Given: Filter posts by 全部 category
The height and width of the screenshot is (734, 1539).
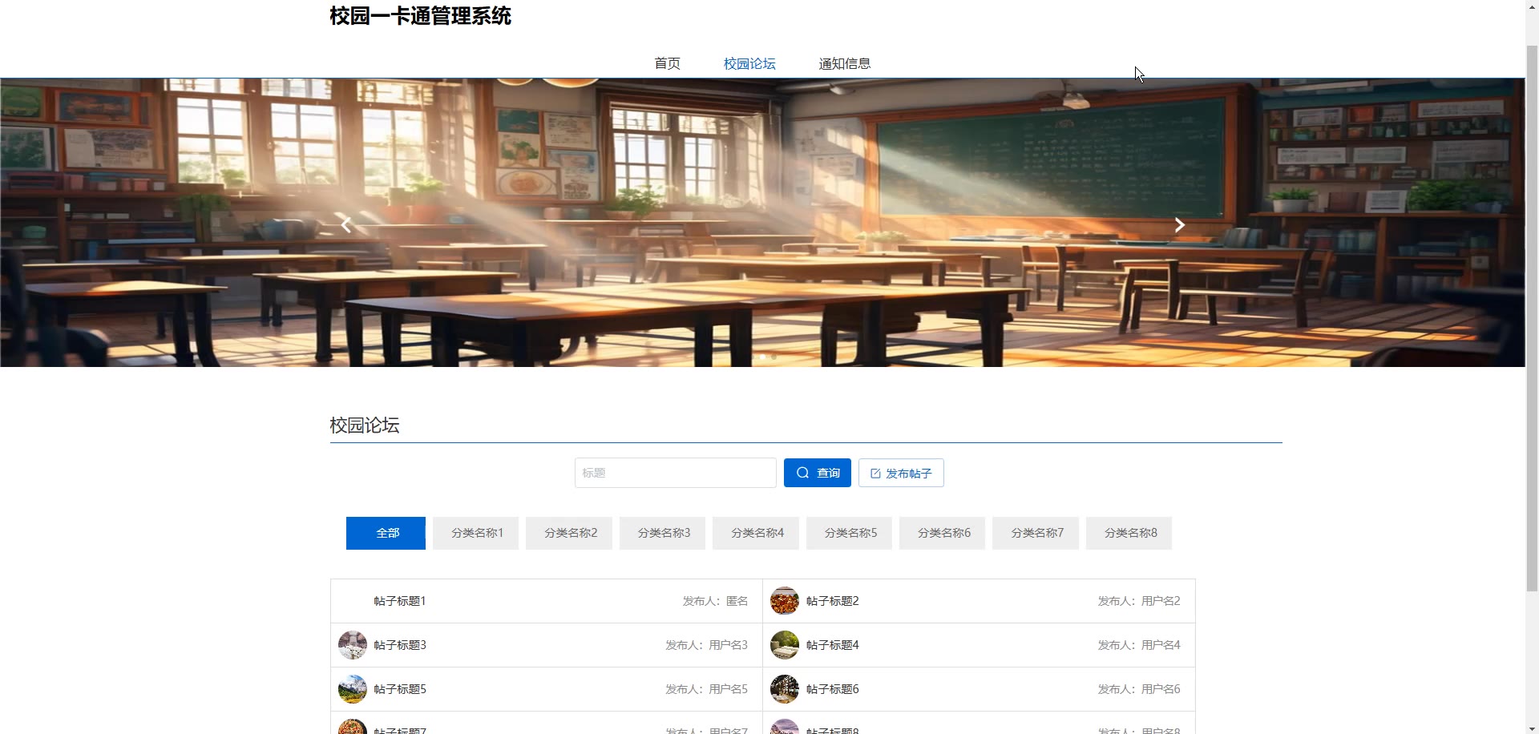Looking at the screenshot, I should 386,533.
